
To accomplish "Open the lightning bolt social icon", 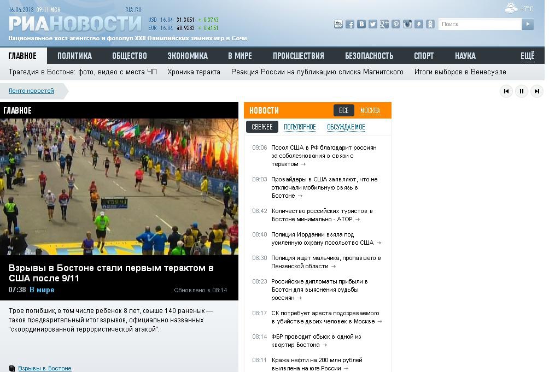I will (x=419, y=24).
